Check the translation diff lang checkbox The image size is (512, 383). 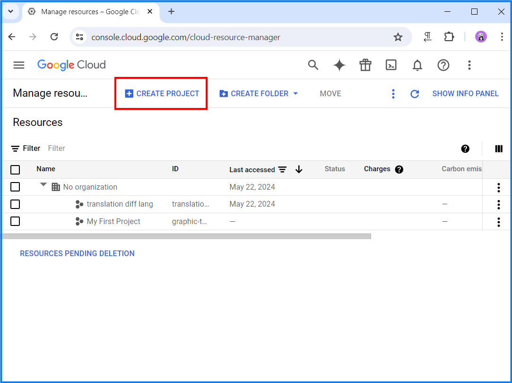tap(15, 204)
